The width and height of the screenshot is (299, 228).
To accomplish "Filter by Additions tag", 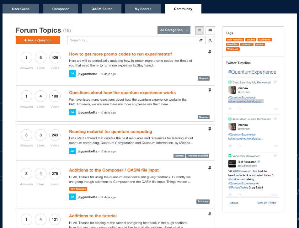I will click(x=264, y=40).
